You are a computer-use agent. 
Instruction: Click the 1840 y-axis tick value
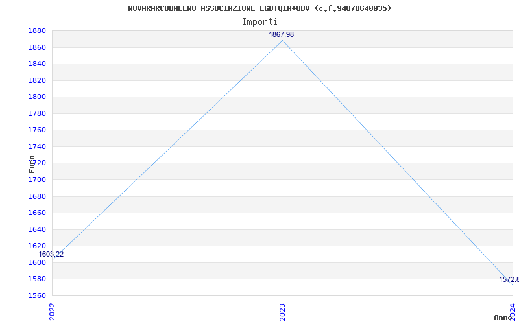tap(37, 64)
